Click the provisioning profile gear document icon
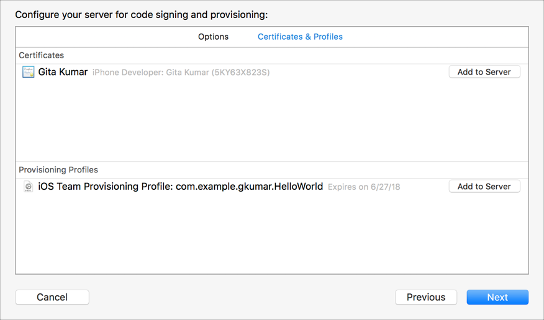544x320 pixels. [29, 186]
